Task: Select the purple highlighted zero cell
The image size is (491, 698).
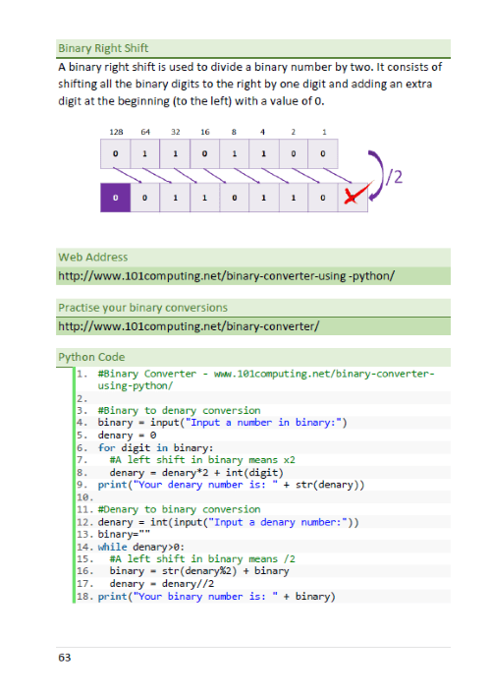Action: click(115, 198)
